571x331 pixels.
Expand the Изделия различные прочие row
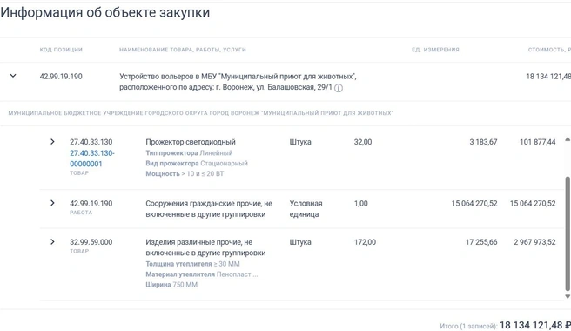[x=52, y=241]
